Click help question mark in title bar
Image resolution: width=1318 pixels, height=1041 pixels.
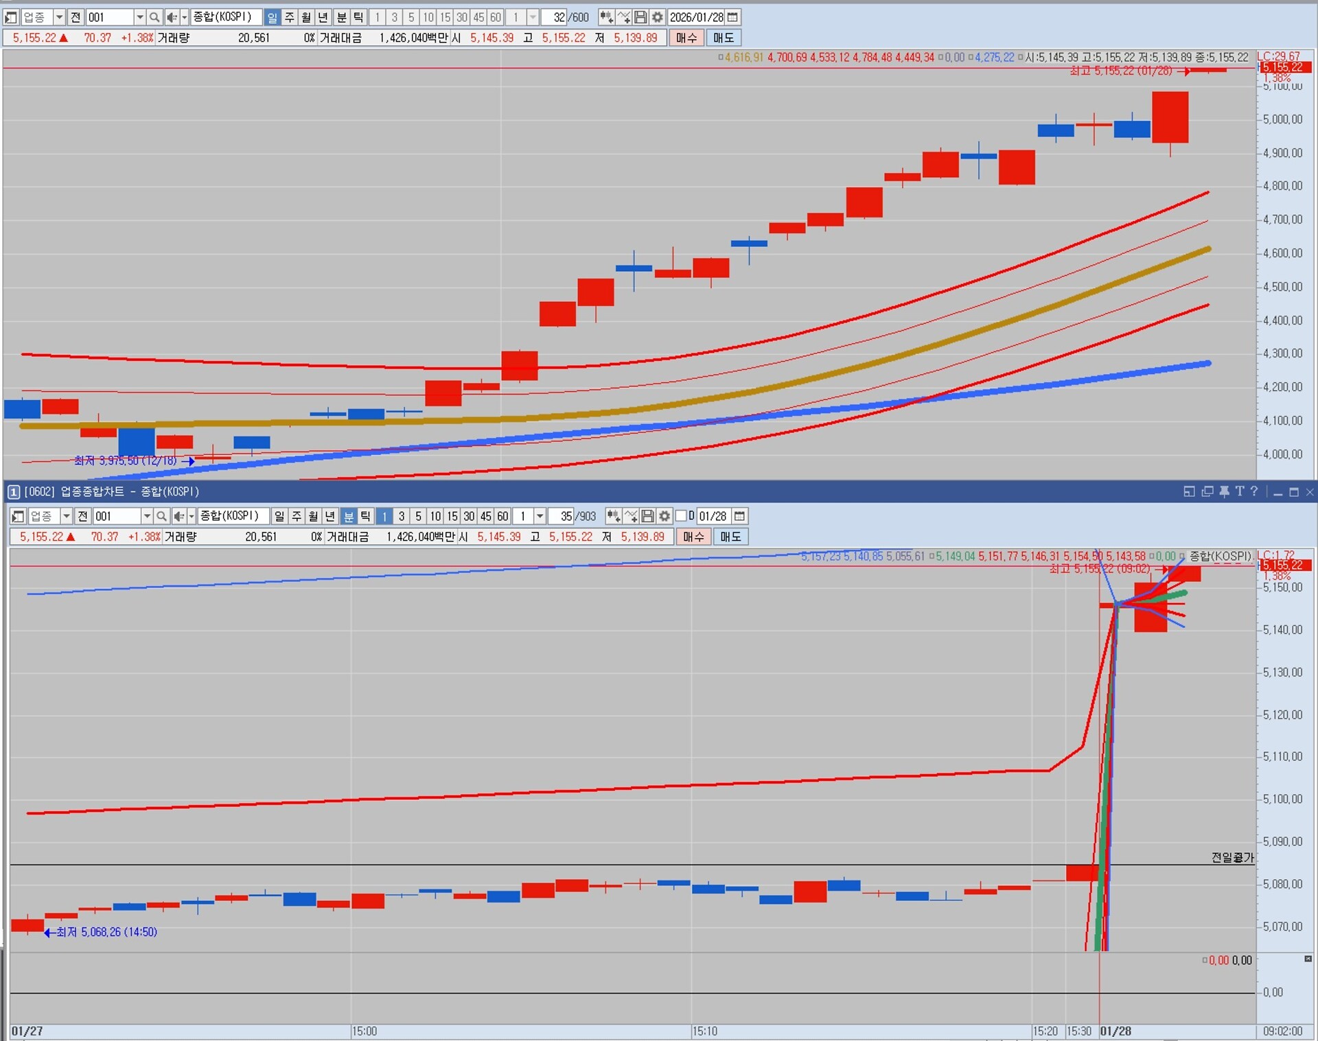[1254, 491]
